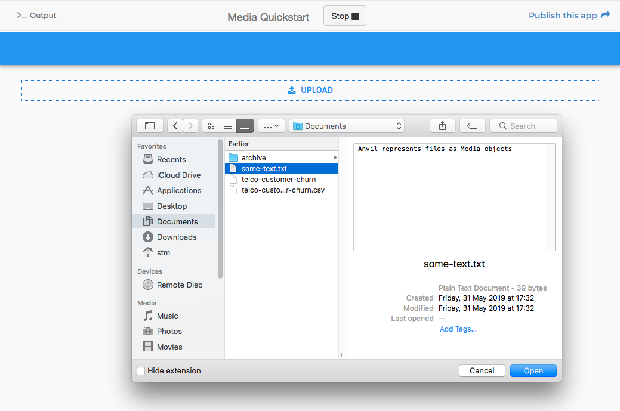
Task: Open the Documents location dropdown
Action: [346, 126]
